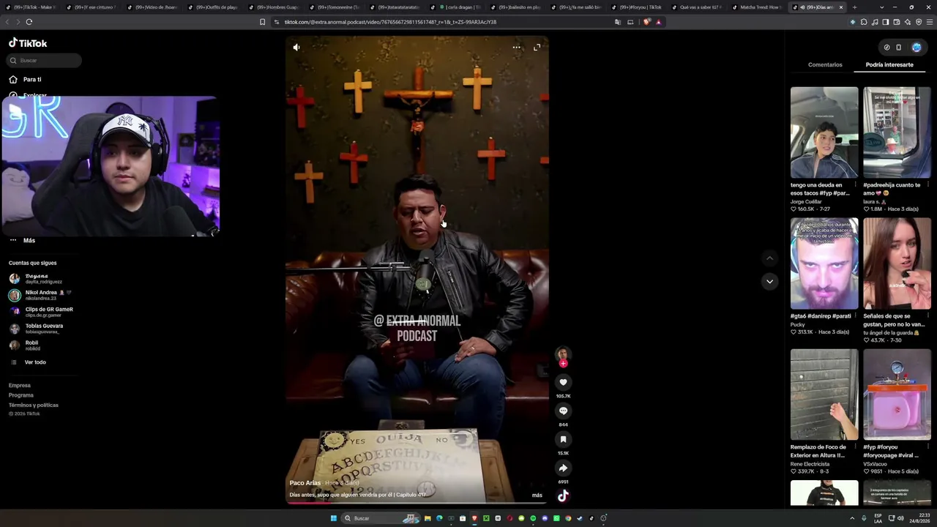
Task: Open the Windows Start menu
Action: [334, 518]
